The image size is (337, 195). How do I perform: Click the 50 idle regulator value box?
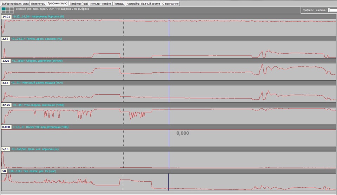pyautogui.click(x=4, y=171)
